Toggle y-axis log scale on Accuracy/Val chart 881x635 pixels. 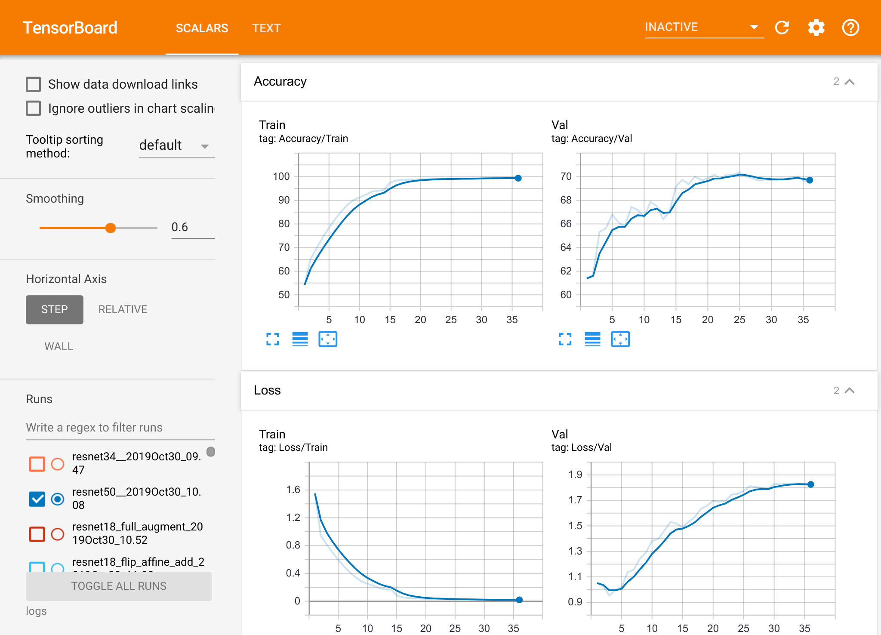point(592,339)
